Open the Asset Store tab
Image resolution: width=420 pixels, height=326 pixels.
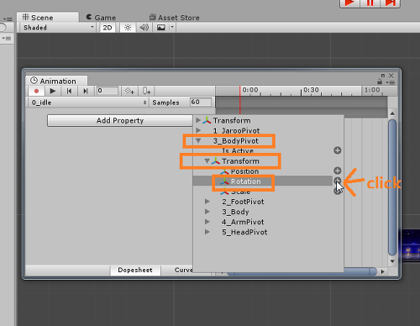coord(175,18)
